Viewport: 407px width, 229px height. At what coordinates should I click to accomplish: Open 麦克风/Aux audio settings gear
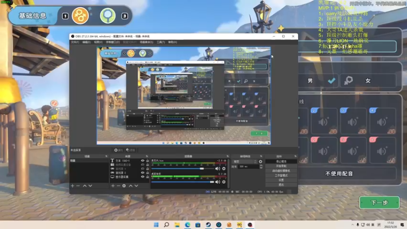tap(224, 168)
